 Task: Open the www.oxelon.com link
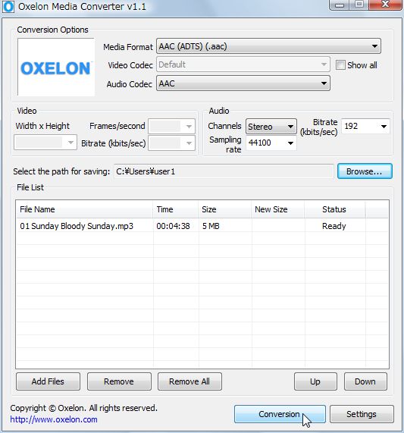tap(54, 419)
